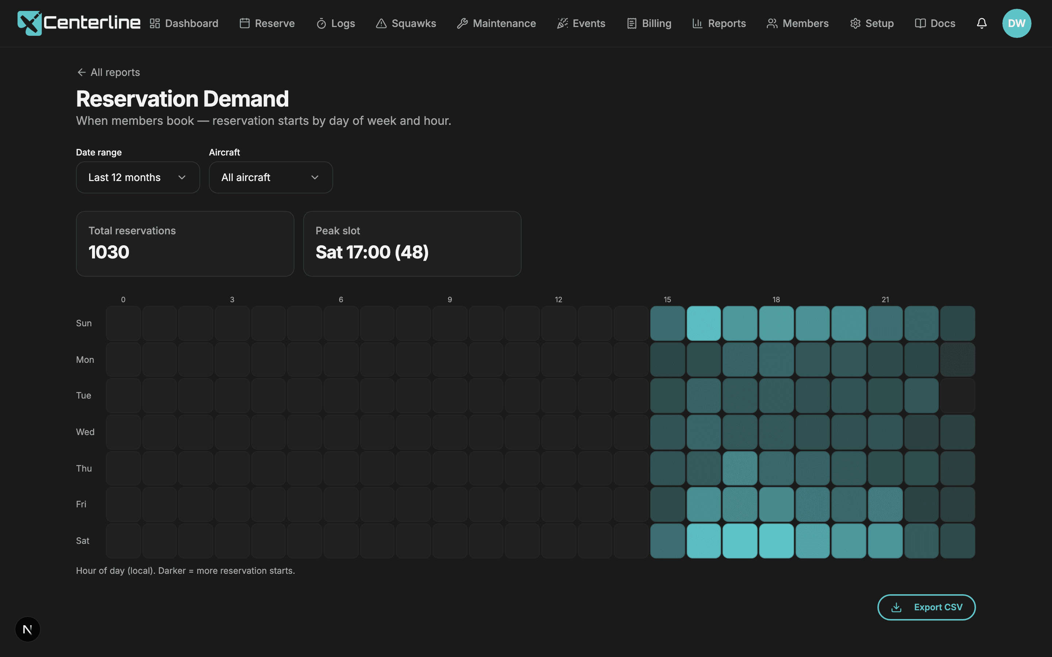Click the Reservation Demand heading

click(x=183, y=99)
